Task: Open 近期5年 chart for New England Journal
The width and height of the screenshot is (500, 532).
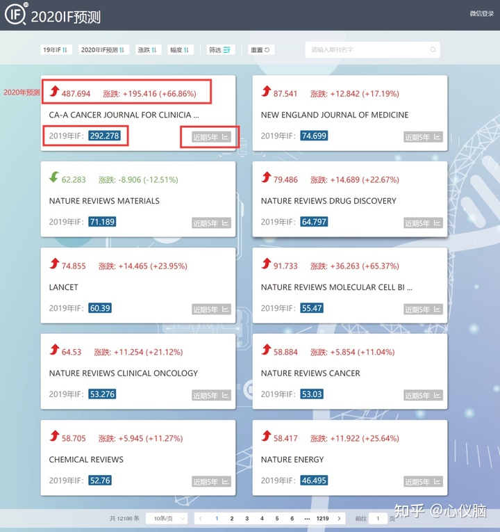Action: (423, 137)
